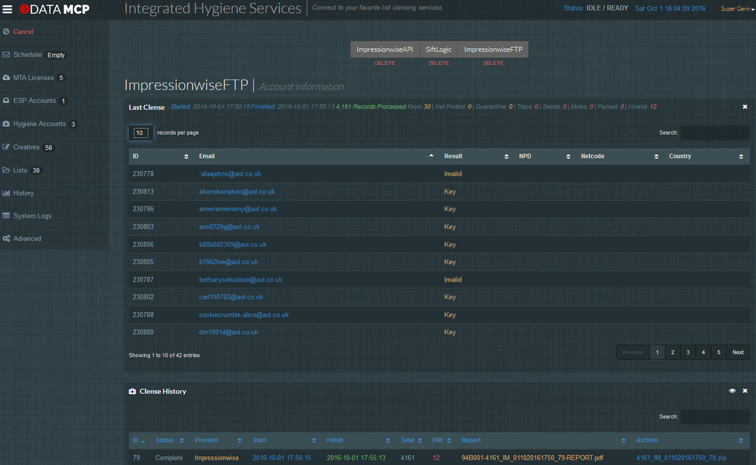The height and width of the screenshot is (465, 756).
Task: Click Previous in pagination
Action: coord(633,352)
